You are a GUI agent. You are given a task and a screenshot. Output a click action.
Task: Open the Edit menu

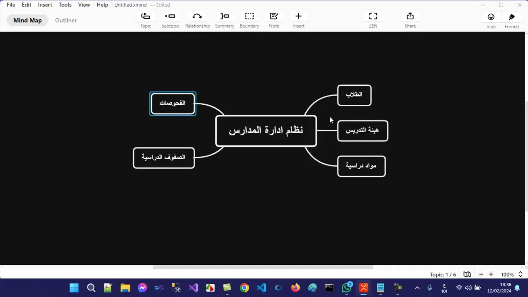click(26, 5)
